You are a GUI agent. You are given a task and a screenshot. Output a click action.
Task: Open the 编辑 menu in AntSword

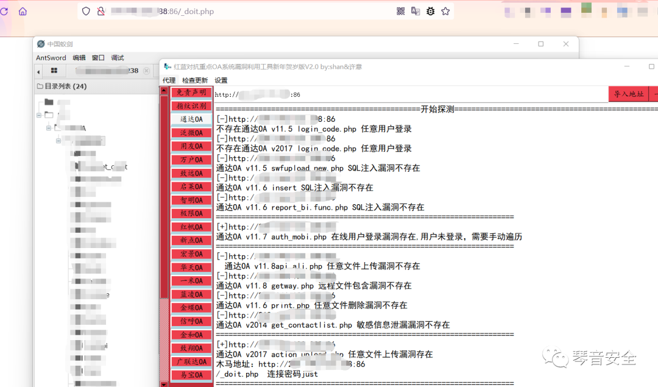(79, 57)
